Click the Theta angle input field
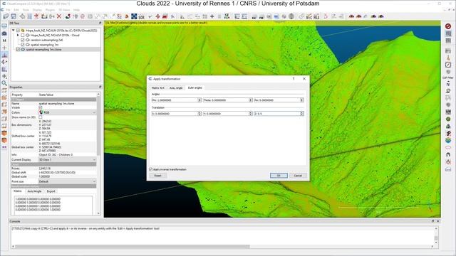The width and height of the screenshot is (456, 256). (x=226, y=100)
